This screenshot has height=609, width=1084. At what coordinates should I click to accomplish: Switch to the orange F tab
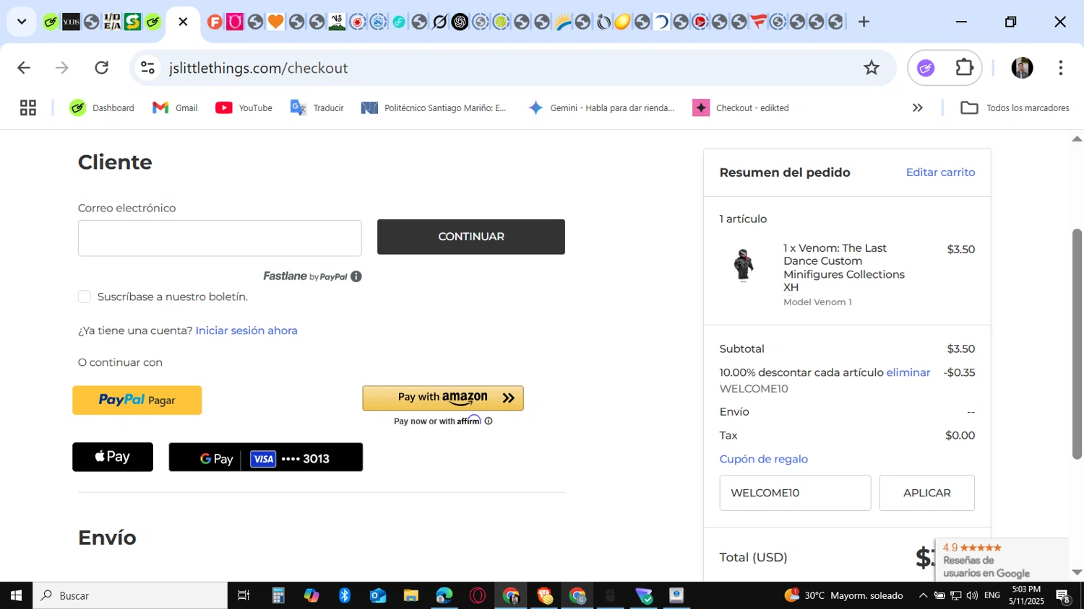pos(215,22)
